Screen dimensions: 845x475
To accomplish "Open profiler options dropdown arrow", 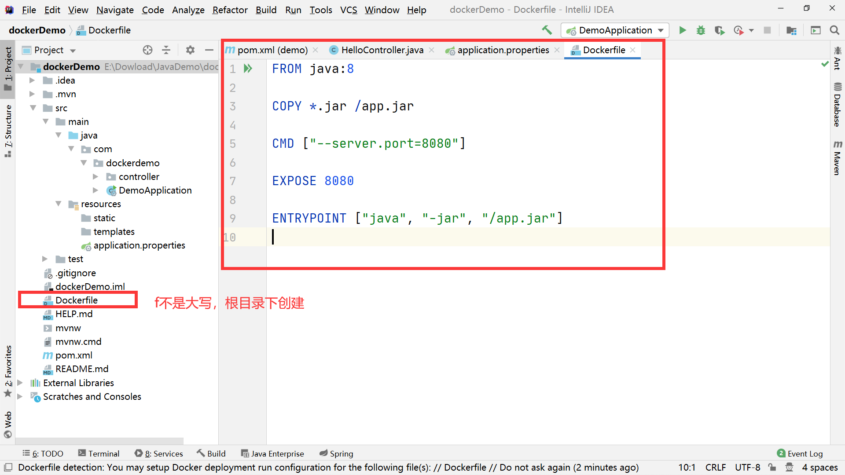I will click(751, 30).
